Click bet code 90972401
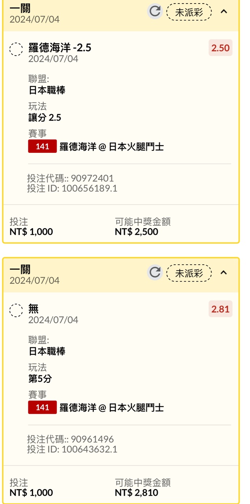Screen dimensions: 250x504 [92, 178]
